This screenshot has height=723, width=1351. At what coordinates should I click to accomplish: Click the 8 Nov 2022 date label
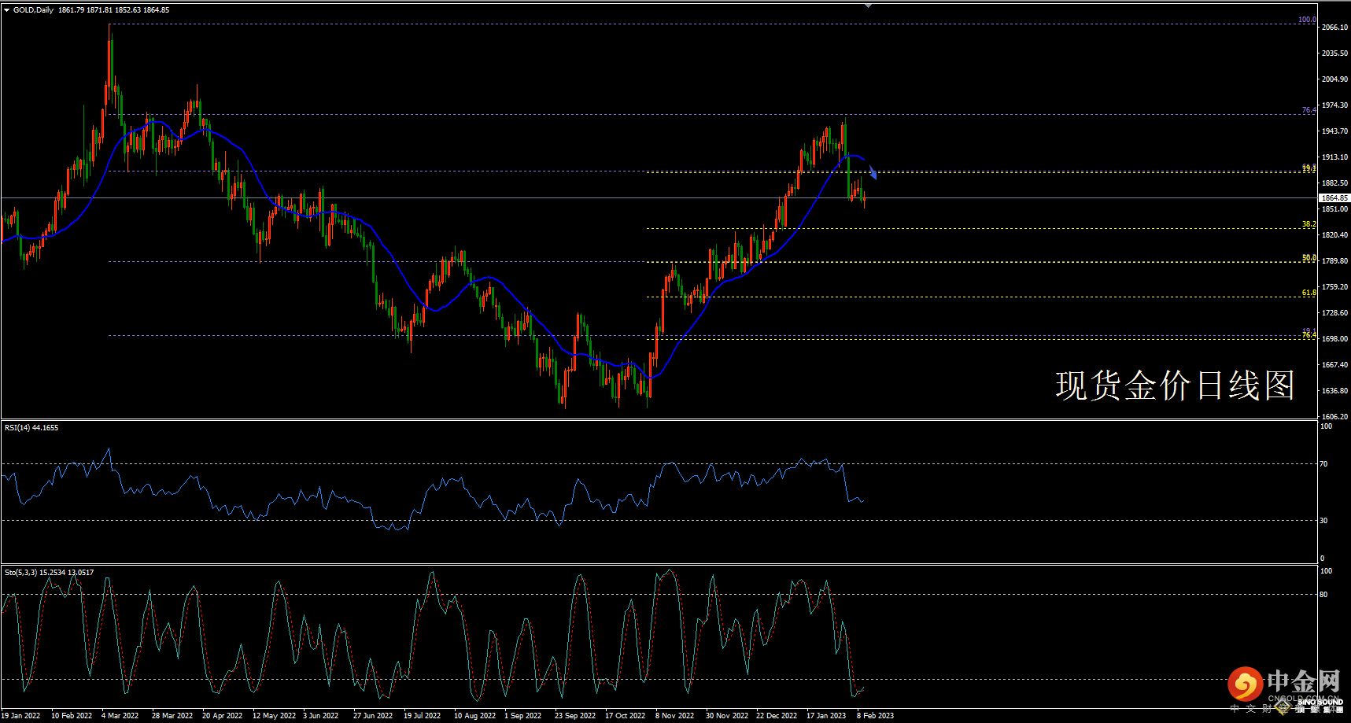(x=674, y=716)
